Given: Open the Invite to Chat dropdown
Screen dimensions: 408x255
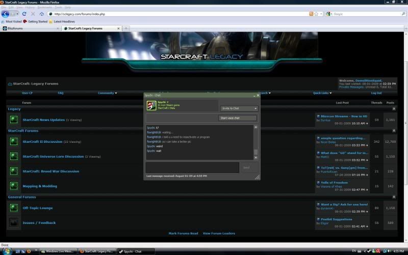Looking at the screenshot, I should click(239, 109).
